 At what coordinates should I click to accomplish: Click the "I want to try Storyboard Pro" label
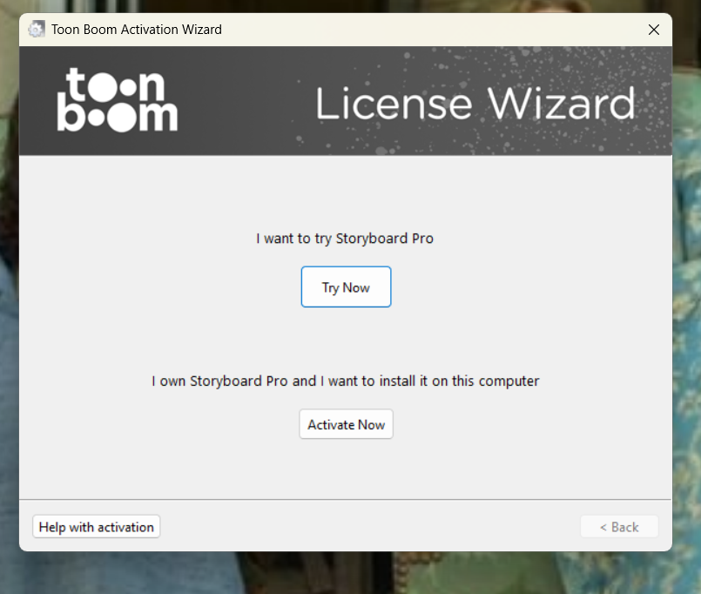345,239
